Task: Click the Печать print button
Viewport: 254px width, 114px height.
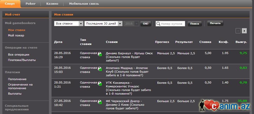Action: point(215,23)
